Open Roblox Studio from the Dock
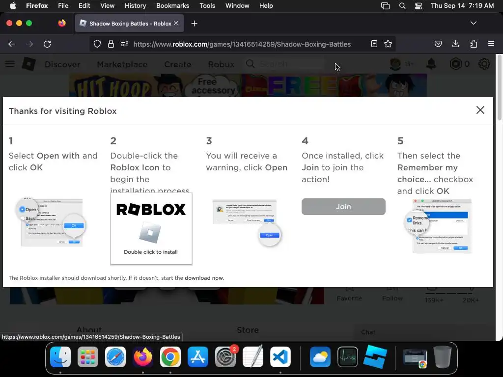This screenshot has height=377, width=503. click(375, 357)
